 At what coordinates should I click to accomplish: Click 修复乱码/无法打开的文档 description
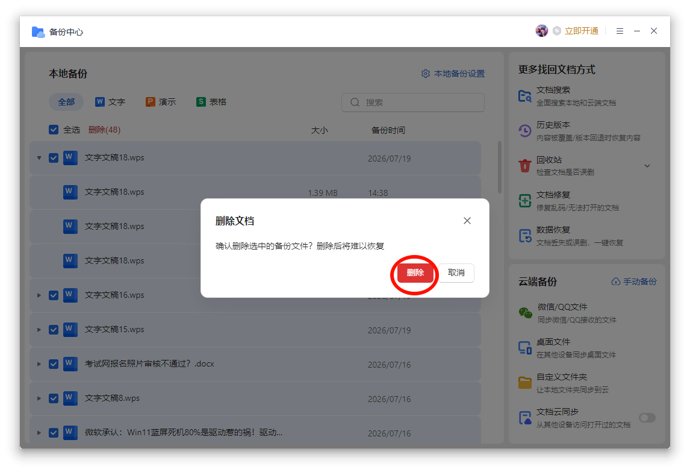[577, 207]
